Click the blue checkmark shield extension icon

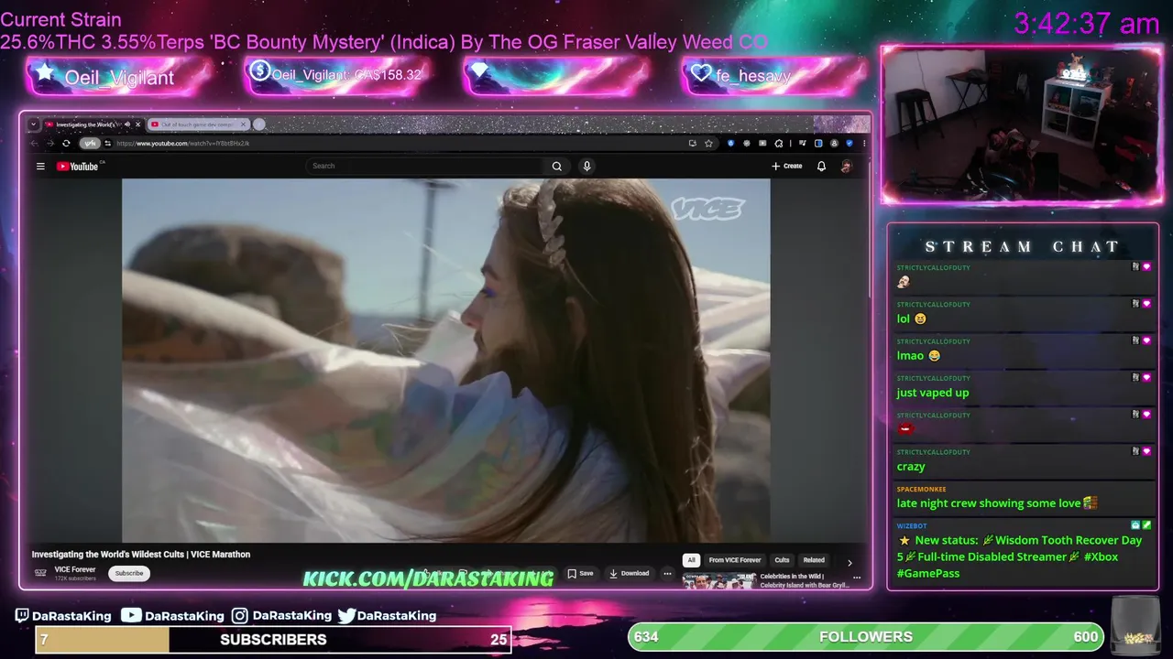click(x=850, y=143)
